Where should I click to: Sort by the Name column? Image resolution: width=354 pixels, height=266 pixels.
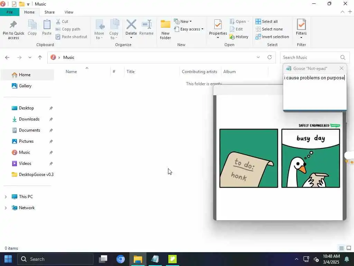[71, 71]
